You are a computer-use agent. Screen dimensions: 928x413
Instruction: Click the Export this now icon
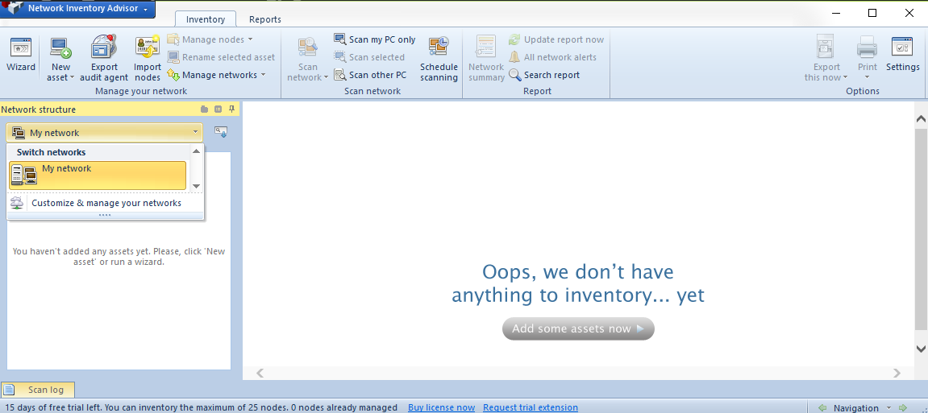pyautogui.click(x=825, y=47)
